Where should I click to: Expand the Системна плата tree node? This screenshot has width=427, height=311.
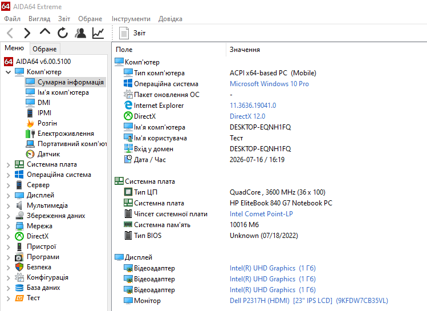8,165
